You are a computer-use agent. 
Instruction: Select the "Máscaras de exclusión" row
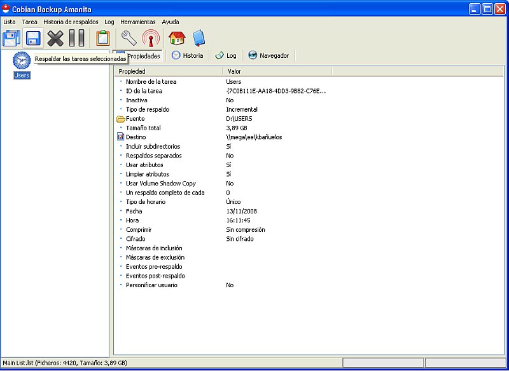(309, 257)
